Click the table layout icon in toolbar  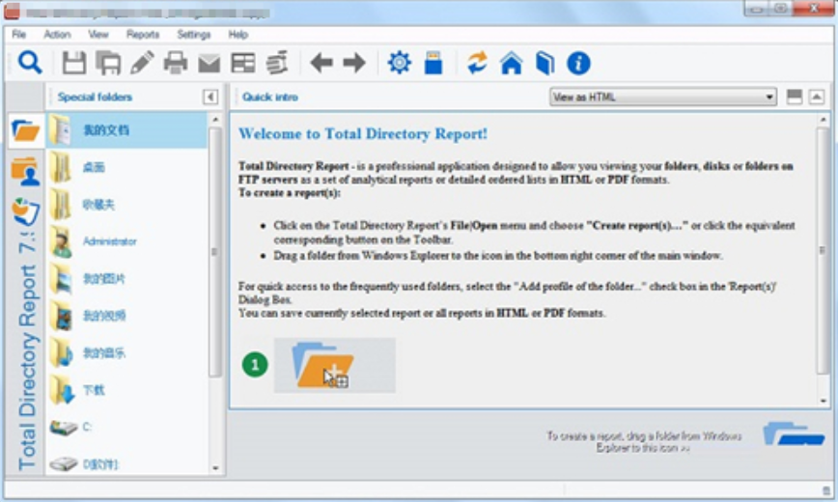pos(242,63)
